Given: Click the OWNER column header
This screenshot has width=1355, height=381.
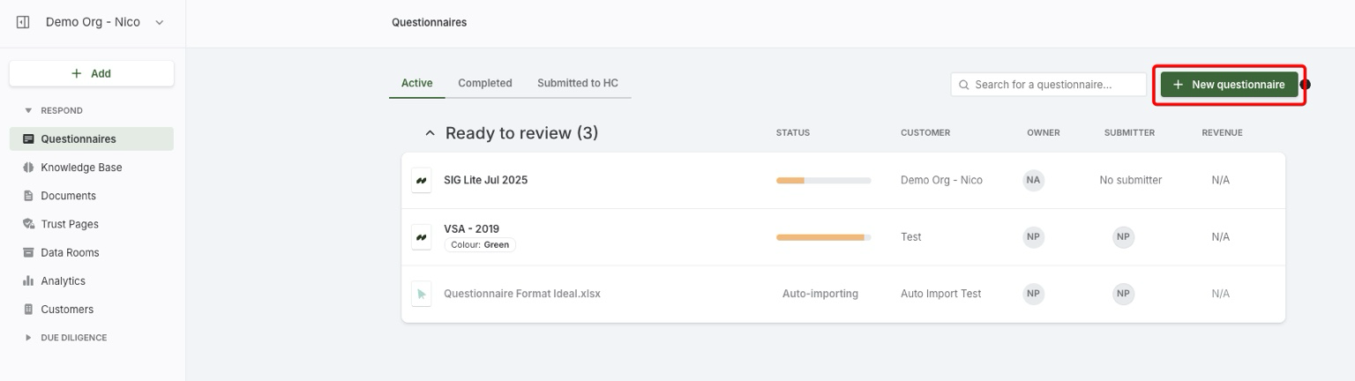Looking at the screenshot, I should 1044,133.
